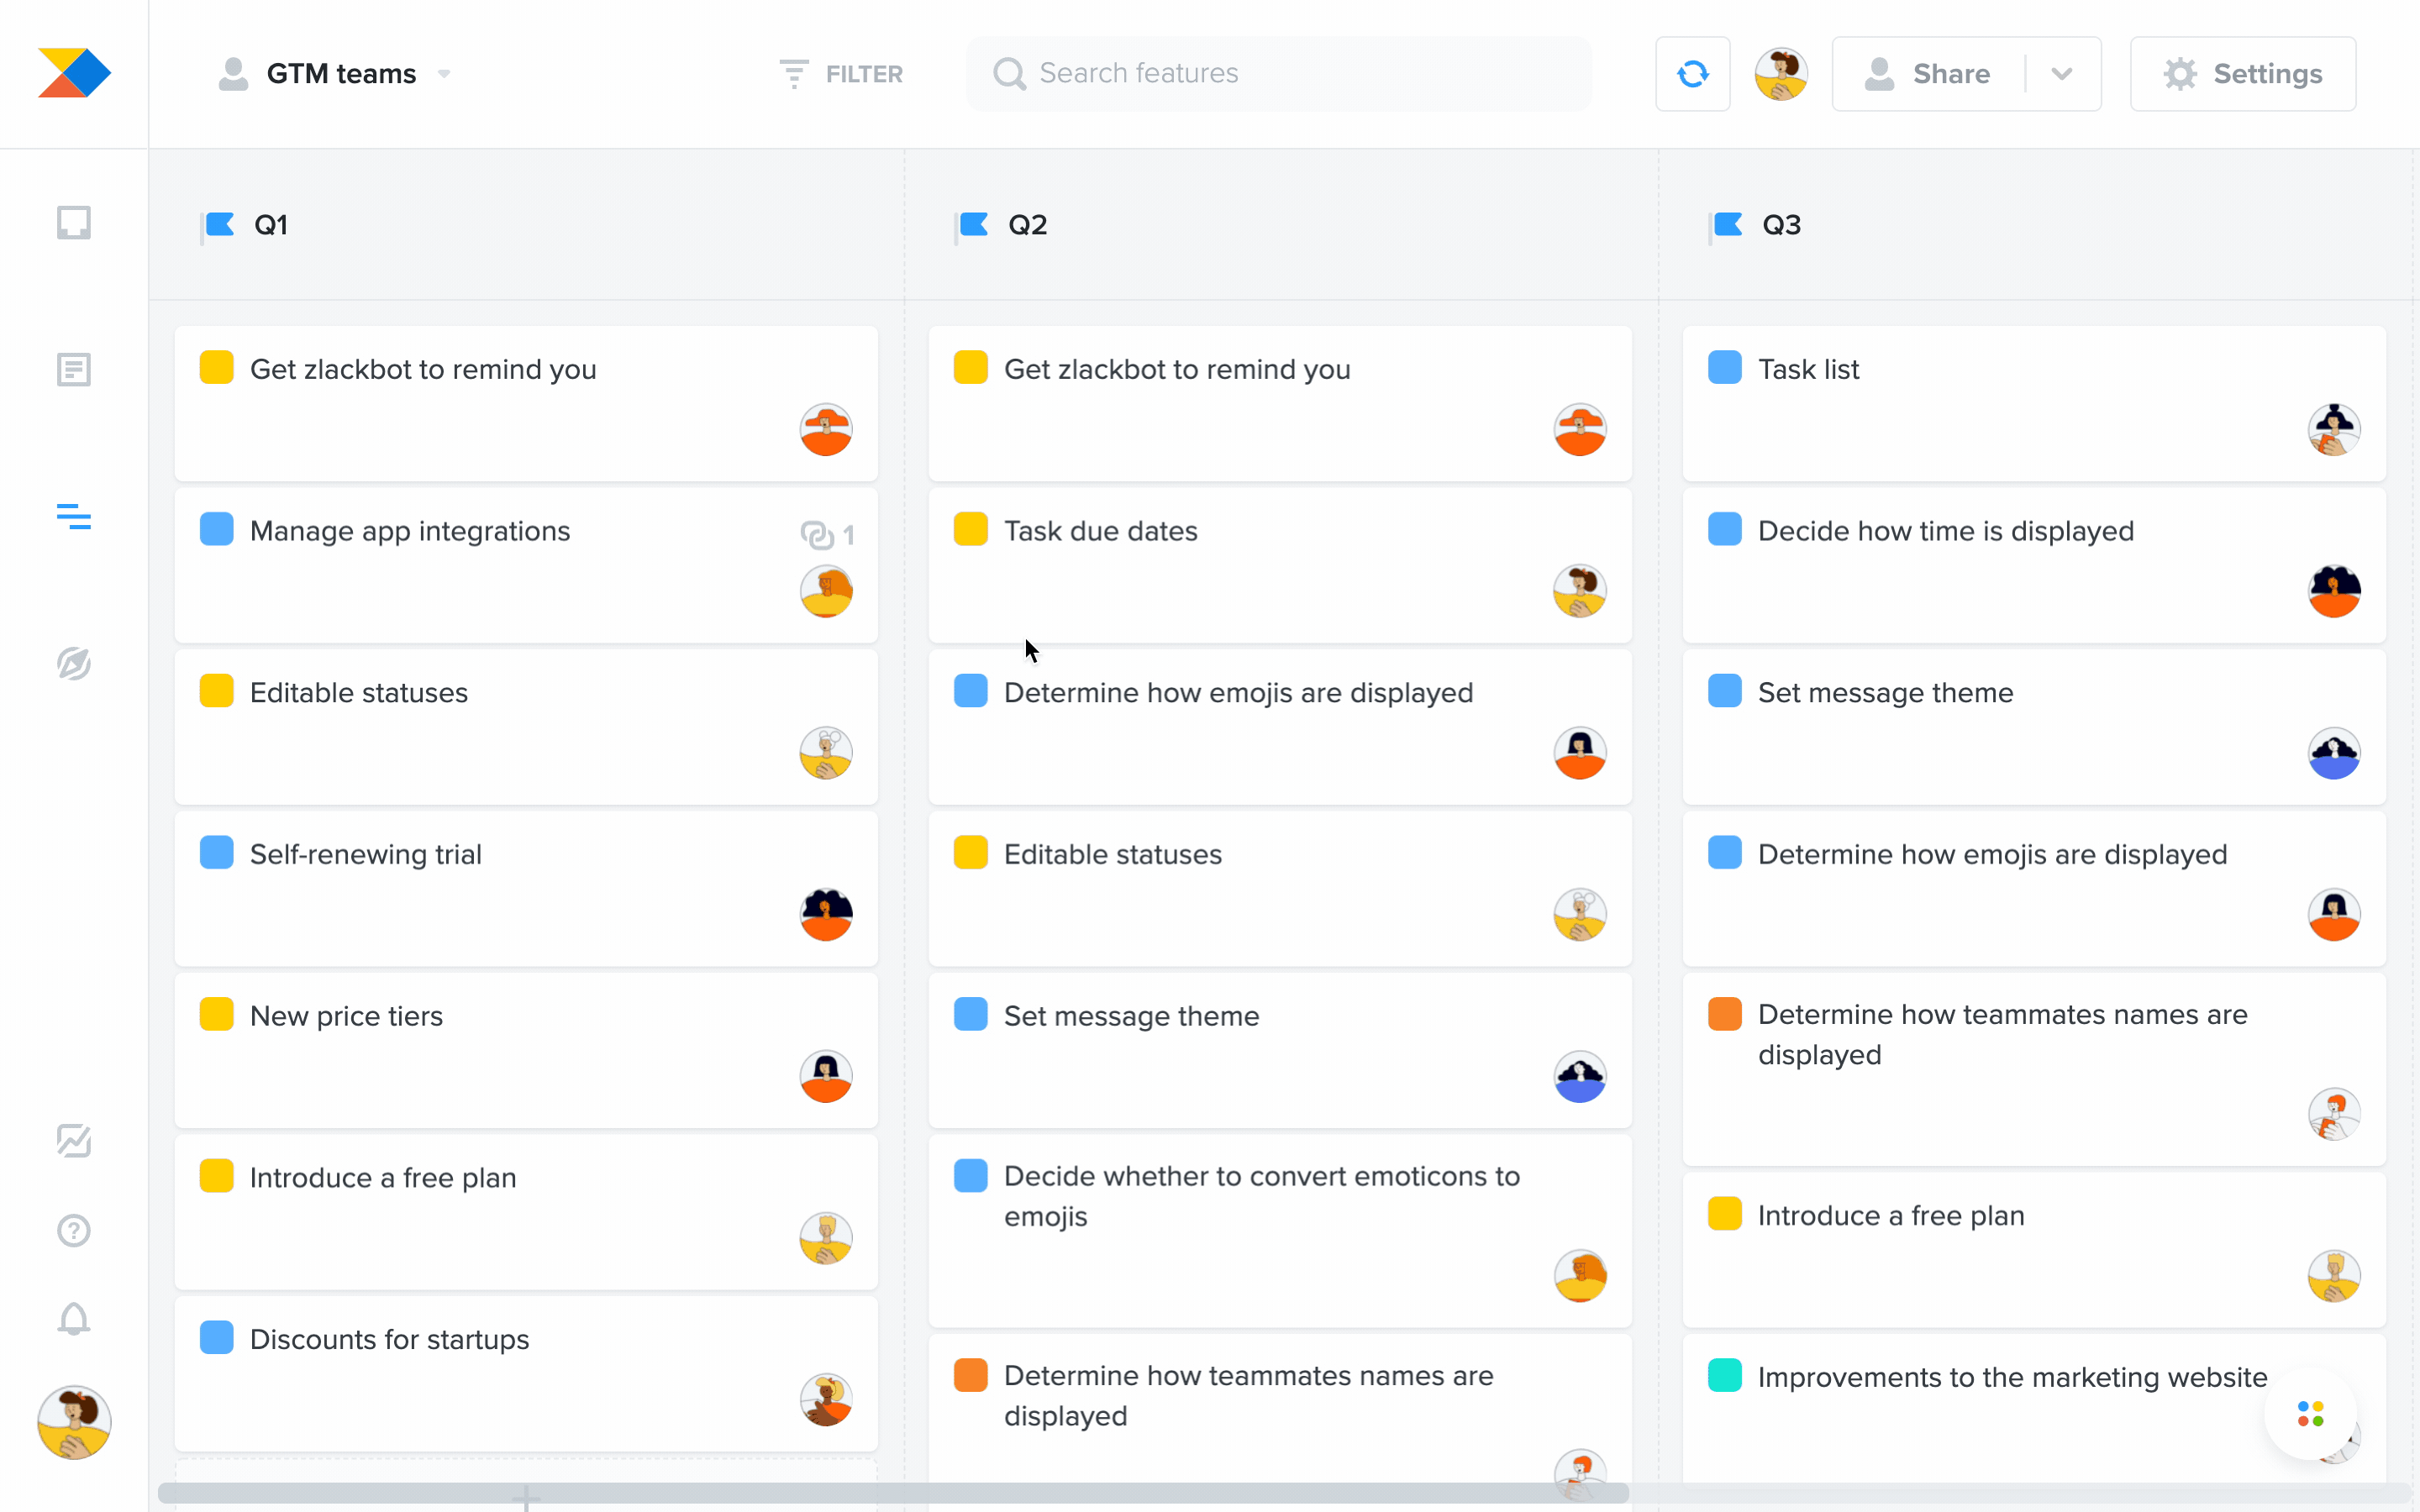Image resolution: width=2420 pixels, height=1512 pixels.
Task: Open Q2 Set message theme card
Action: click(x=1280, y=1050)
